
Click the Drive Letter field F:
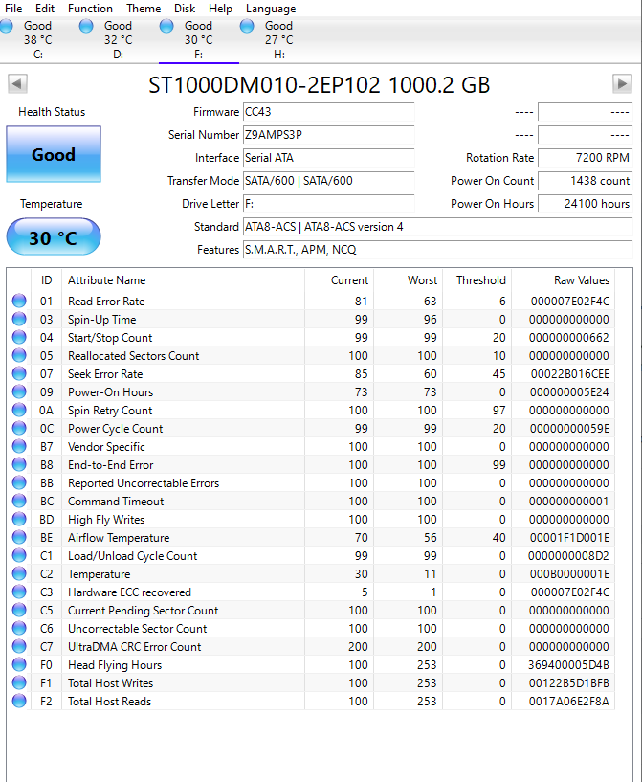(328, 204)
